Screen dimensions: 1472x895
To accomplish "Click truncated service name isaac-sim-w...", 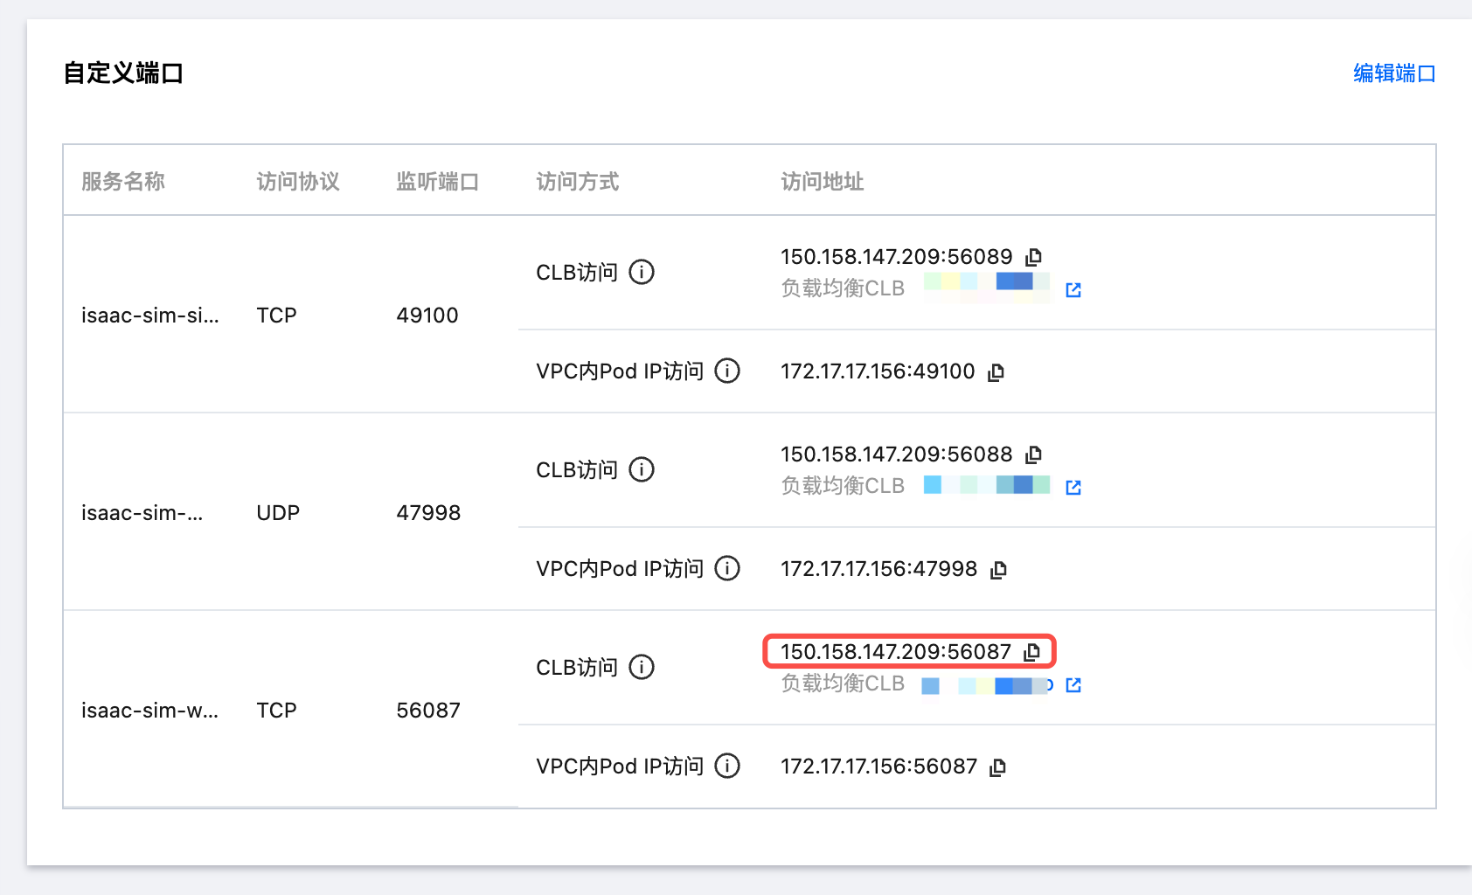I will (x=149, y=711).
